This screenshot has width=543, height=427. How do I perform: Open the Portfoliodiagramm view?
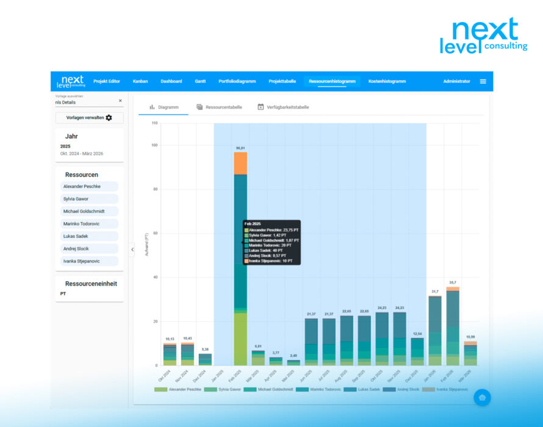[237, 82]
